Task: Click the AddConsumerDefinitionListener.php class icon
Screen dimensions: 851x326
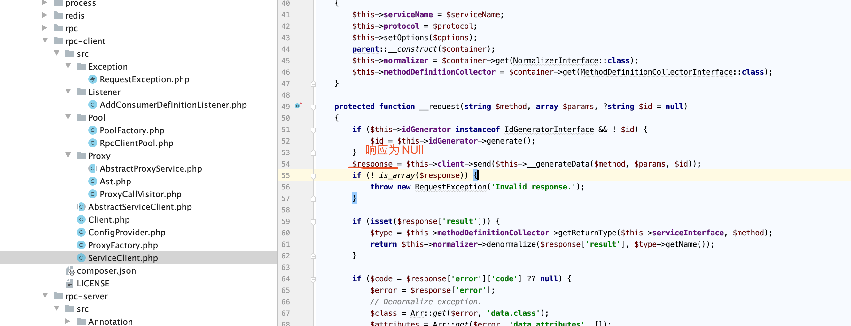Action: [x=92, y=105]
